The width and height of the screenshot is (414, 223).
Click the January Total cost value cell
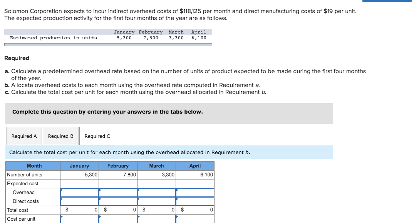[79, 210]
